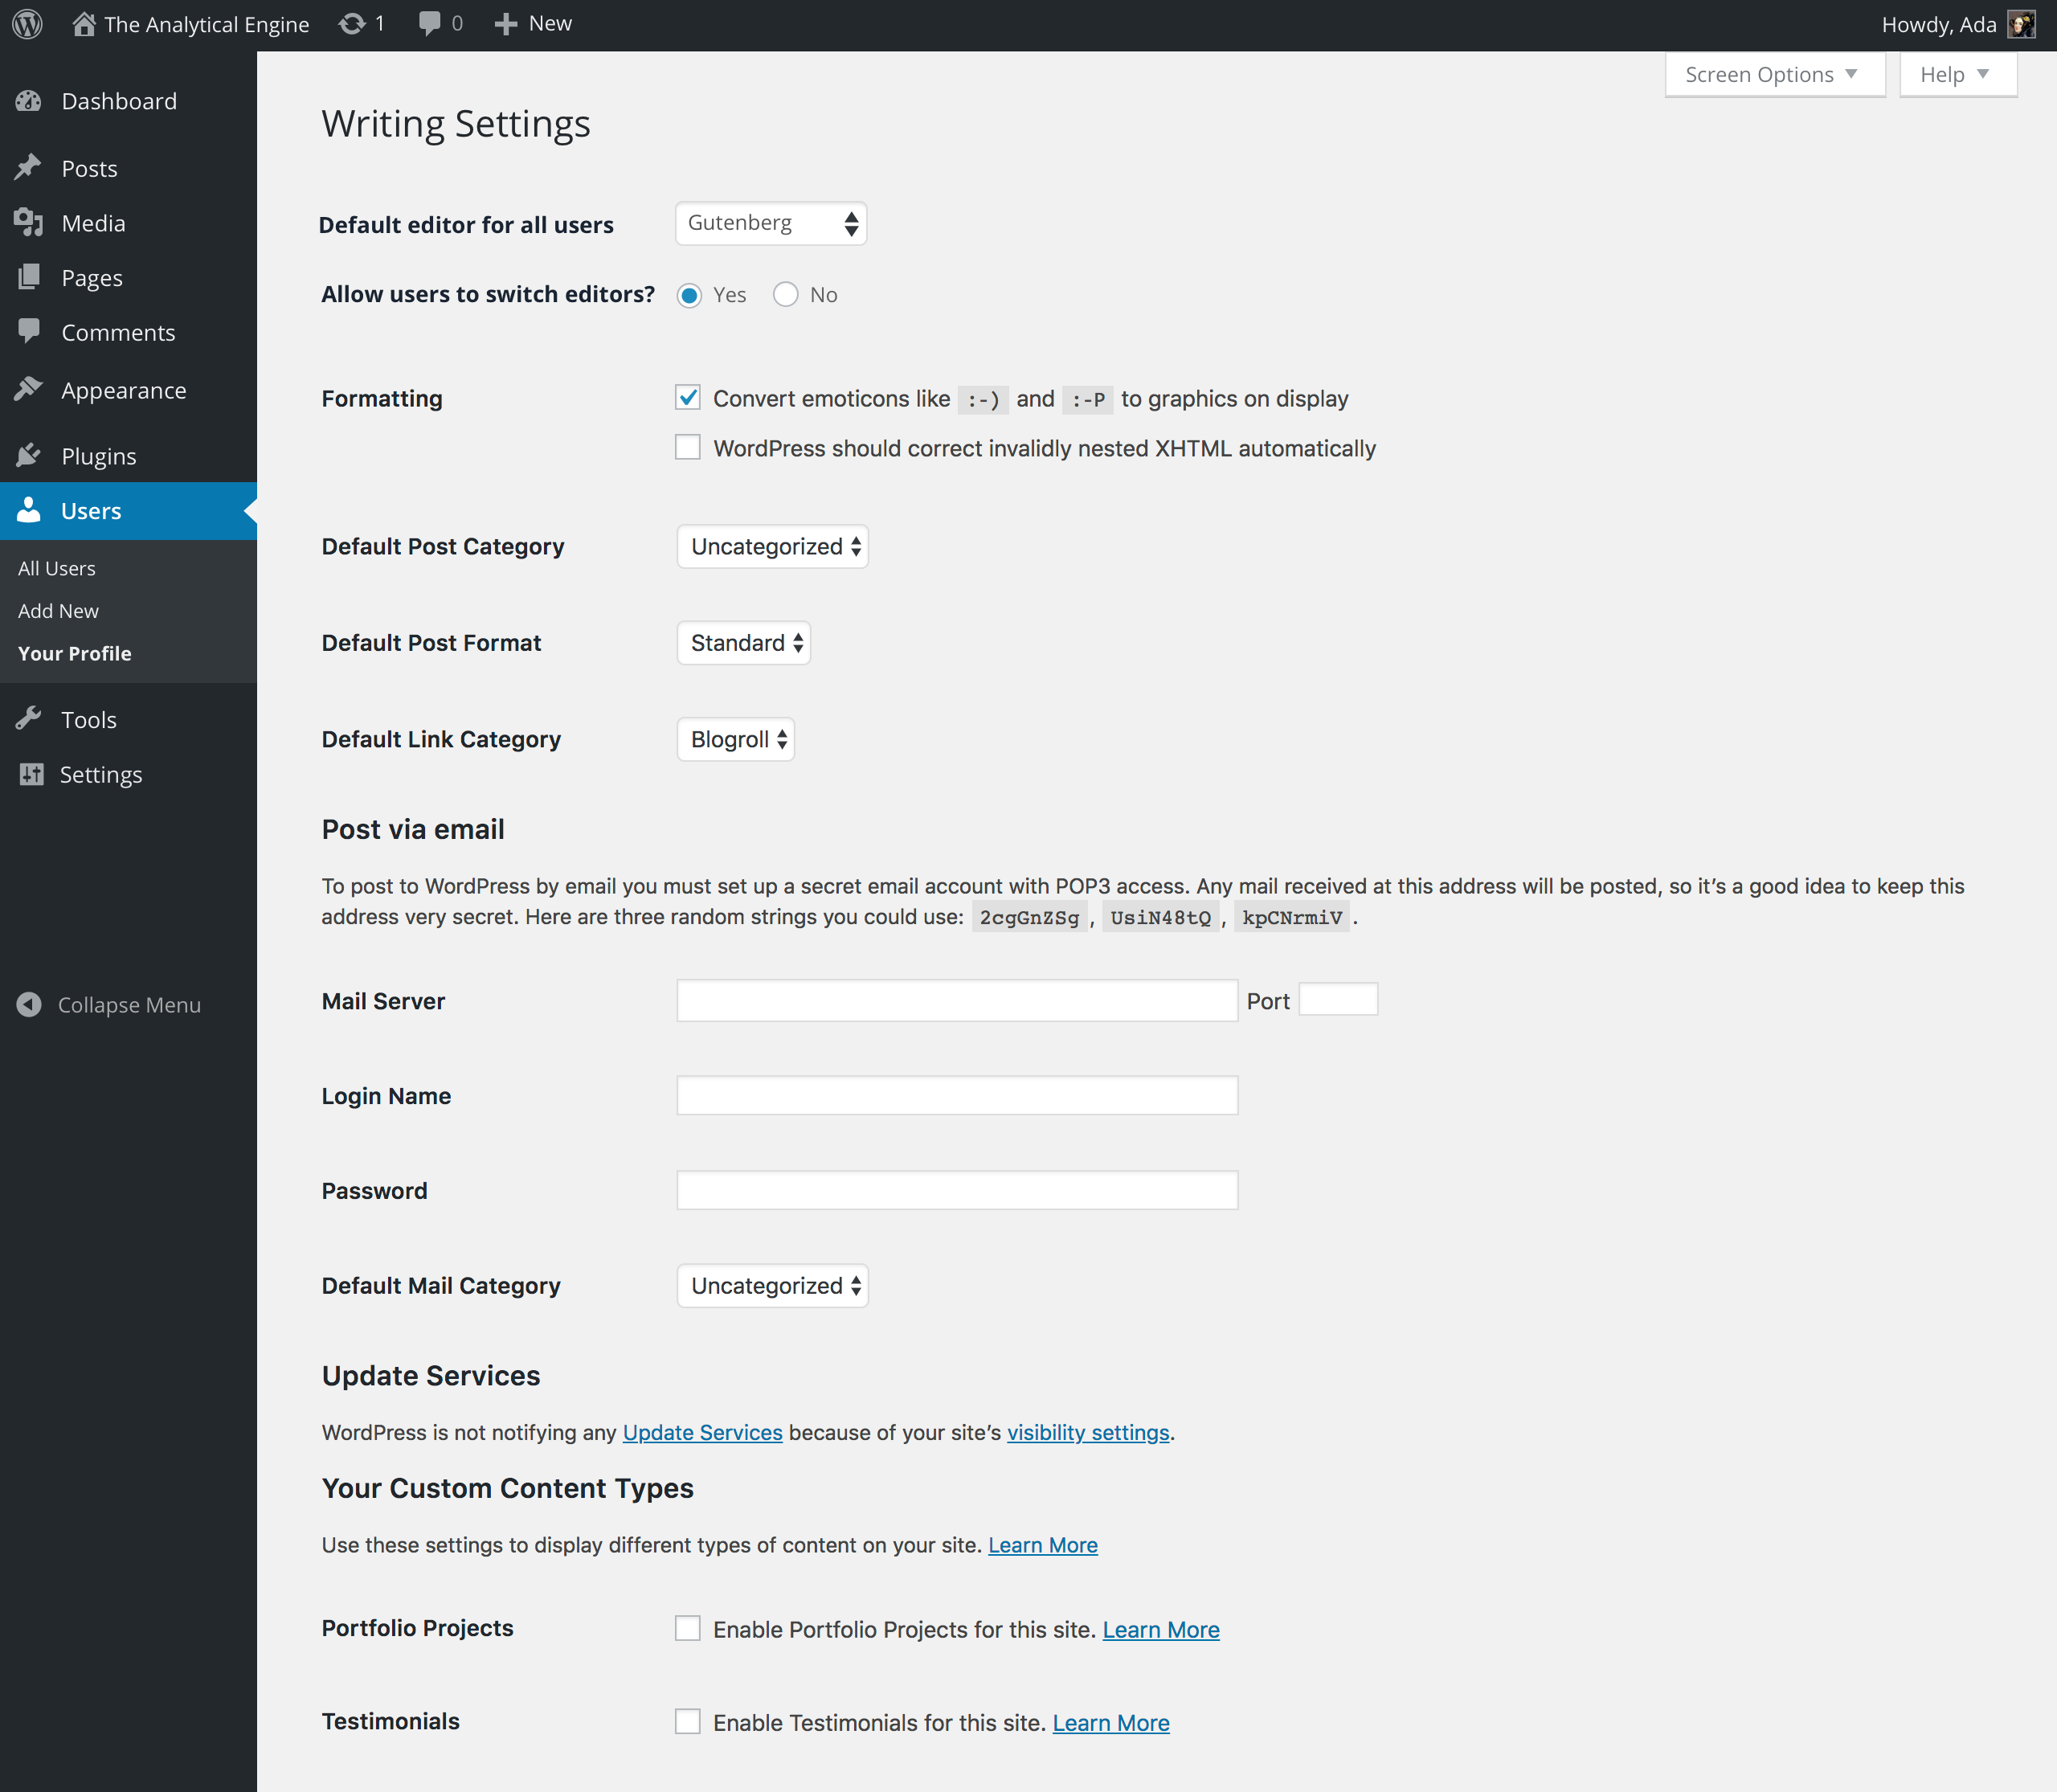Select the Media icon in the sidebar
The image size is (2057, 1792).
tap(29, 222)
